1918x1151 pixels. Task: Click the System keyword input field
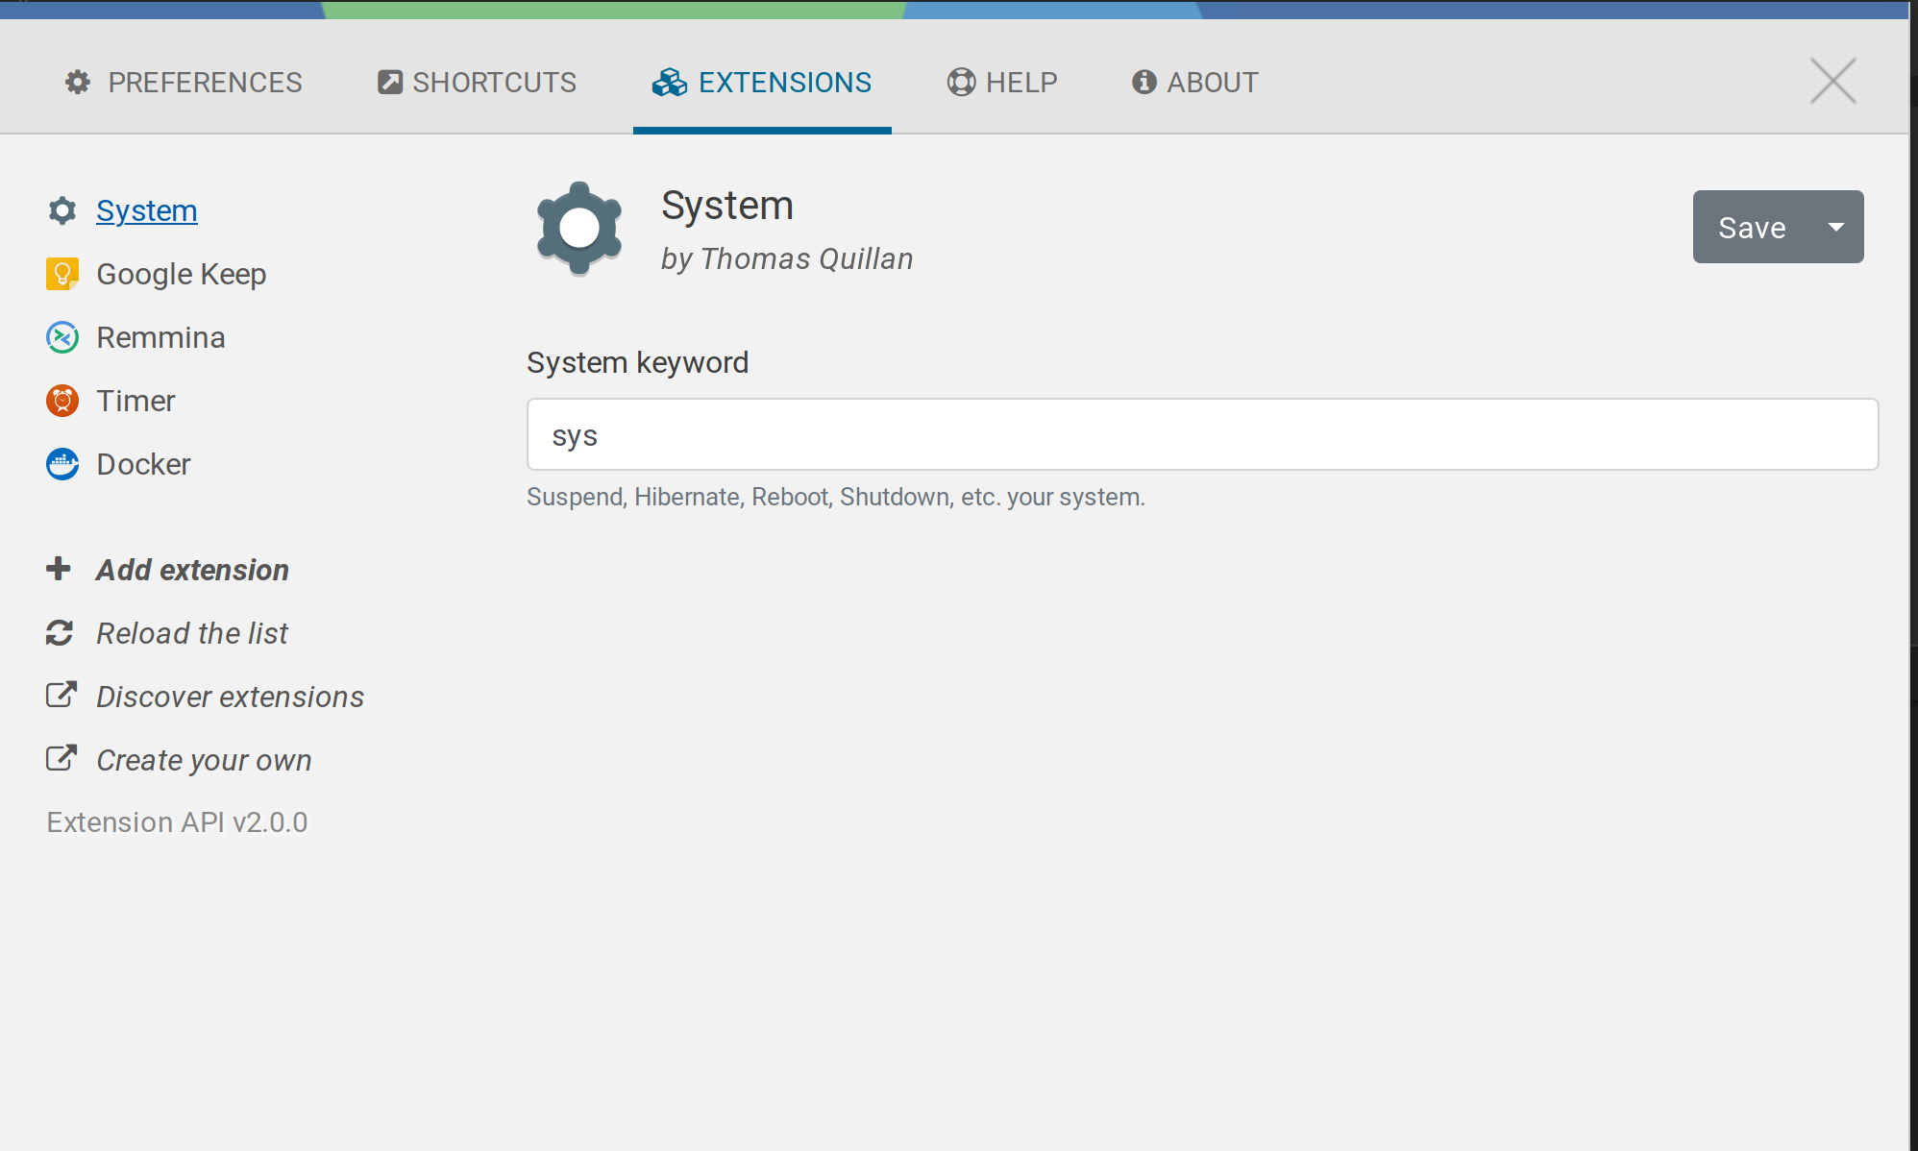[x=1201, y=434]
